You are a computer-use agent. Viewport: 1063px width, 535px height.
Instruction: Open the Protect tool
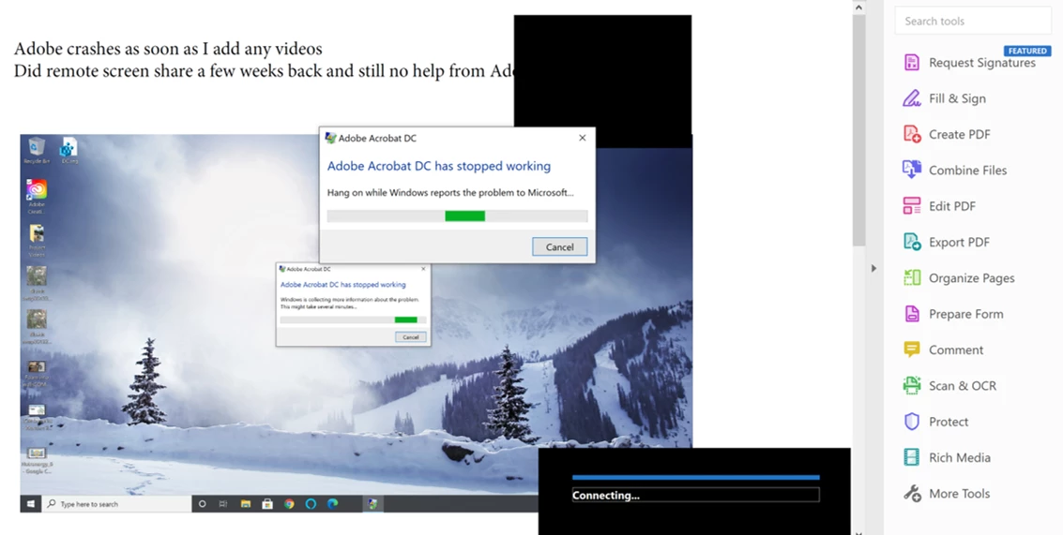pos(935,422)
